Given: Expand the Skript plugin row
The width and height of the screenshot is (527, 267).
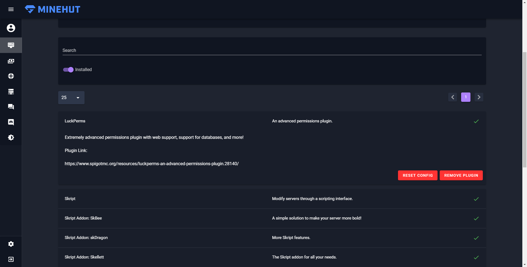Looking at the screenshot, I should coord(272,199).
